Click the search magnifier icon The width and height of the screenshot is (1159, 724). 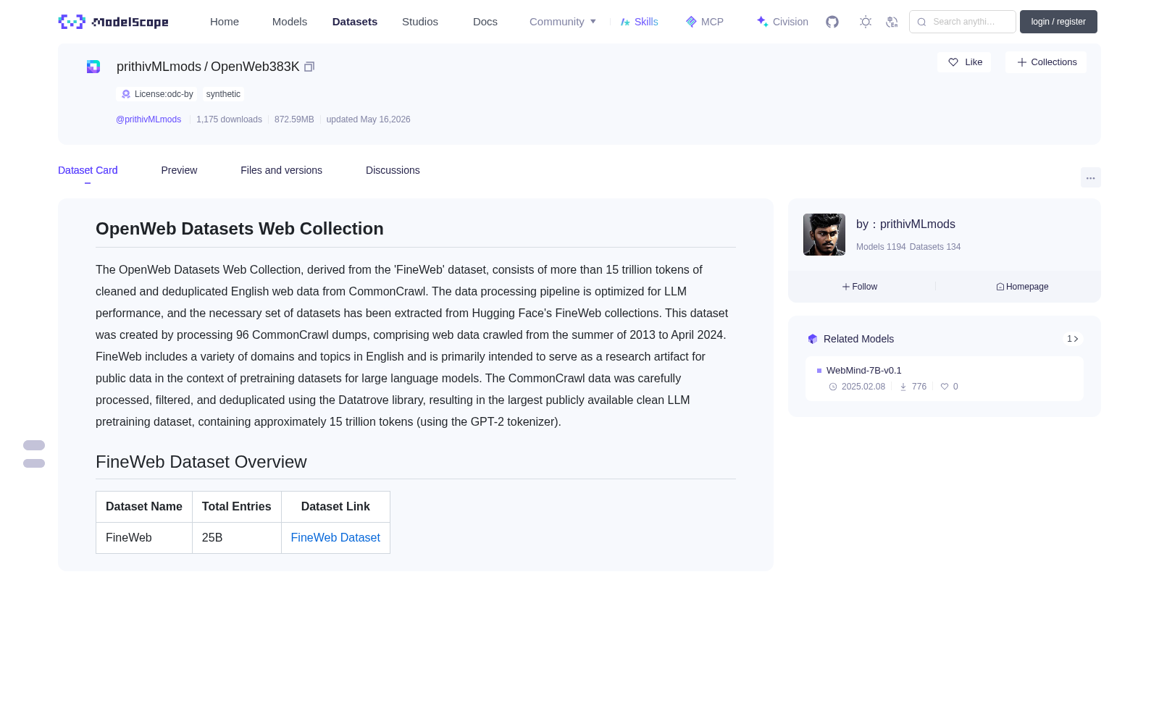(x=921, y=22)
